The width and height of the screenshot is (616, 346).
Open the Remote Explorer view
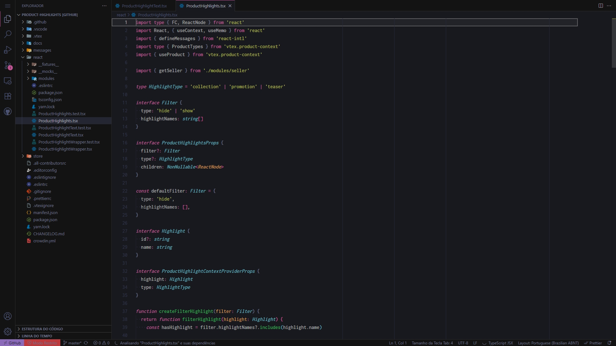click(x=8, y=81)
